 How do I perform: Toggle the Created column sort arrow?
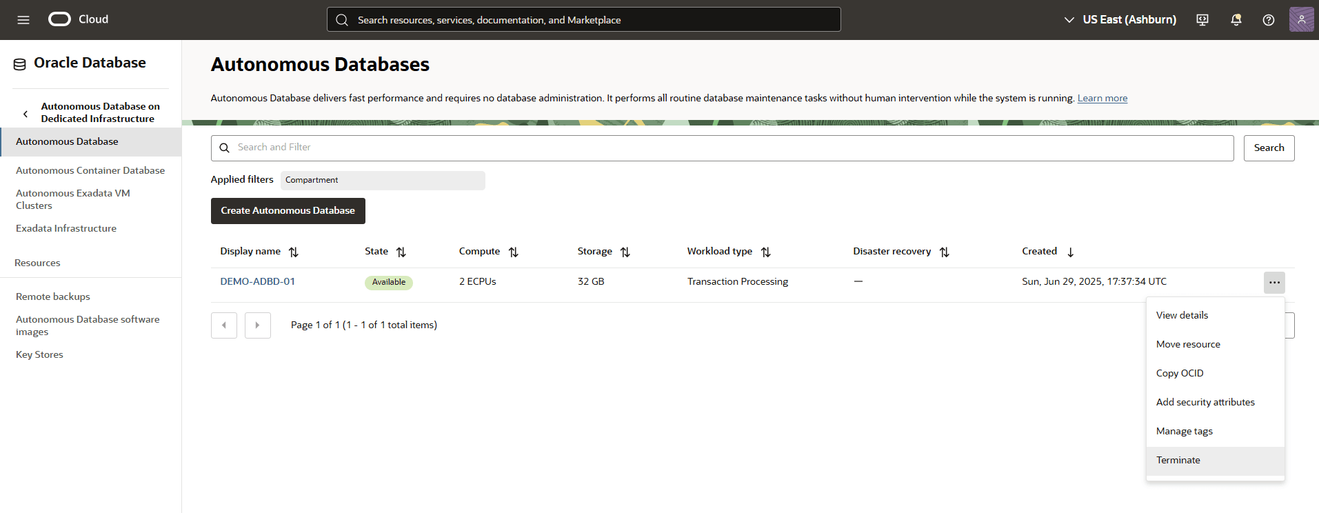[1071, 252]
